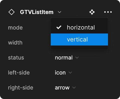120x99 pixels.
Task: Expand the left-side chevron next to icon
Action: pyautogui.click(x=70, y=72)
